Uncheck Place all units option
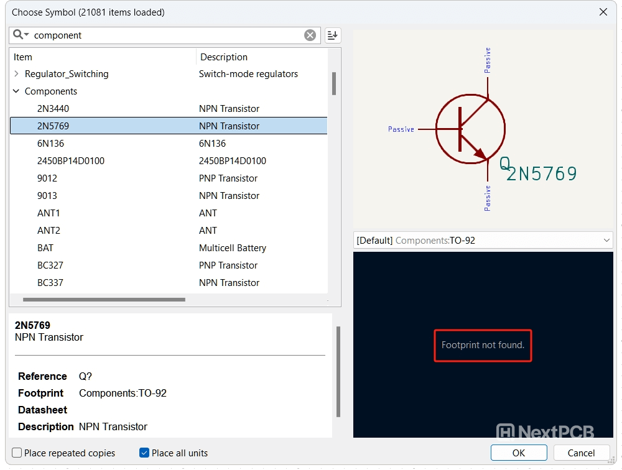This screenshot has height=470, width=622. point(144,453)
